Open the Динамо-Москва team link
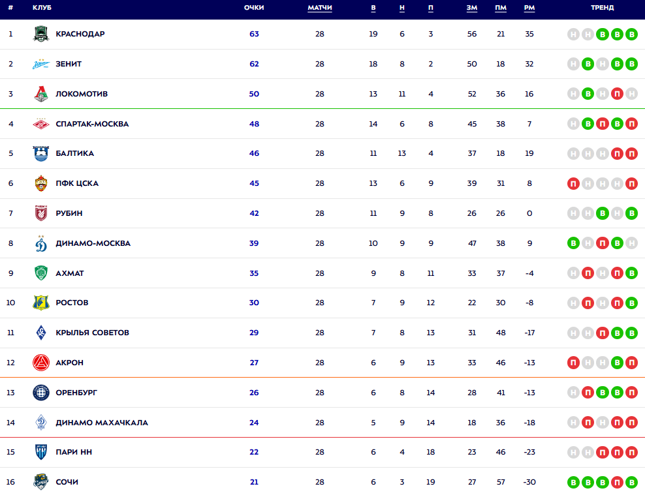 click(x=93, y=243)
